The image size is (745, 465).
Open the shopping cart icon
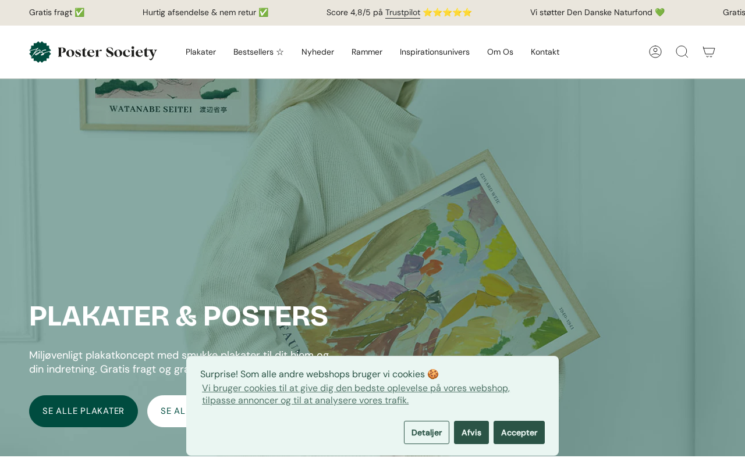(709, 52)
